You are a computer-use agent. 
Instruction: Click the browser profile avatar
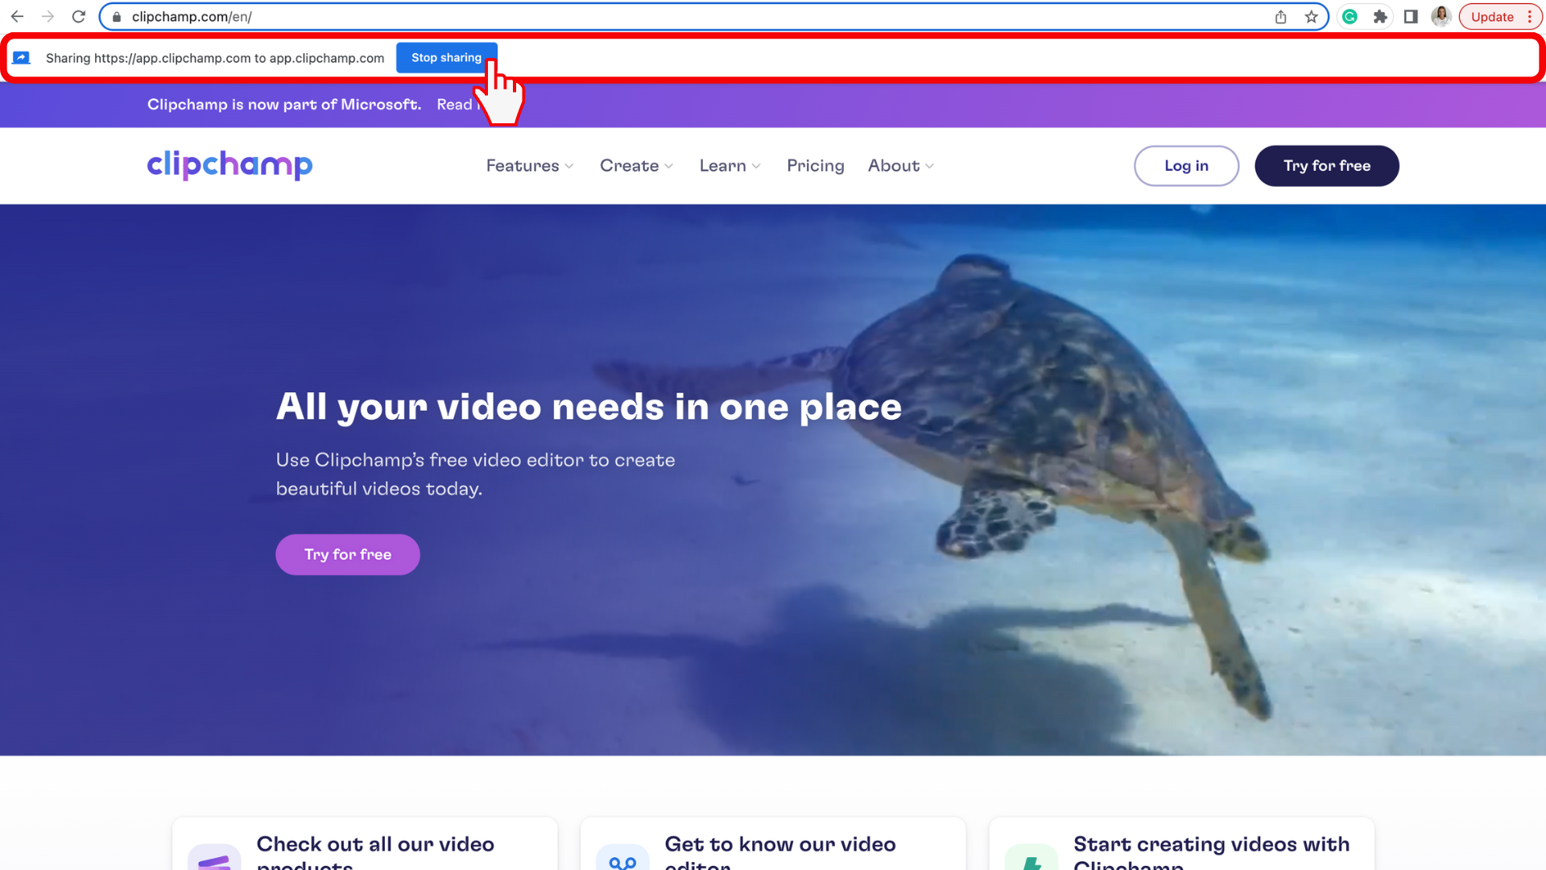(1441, 16)
